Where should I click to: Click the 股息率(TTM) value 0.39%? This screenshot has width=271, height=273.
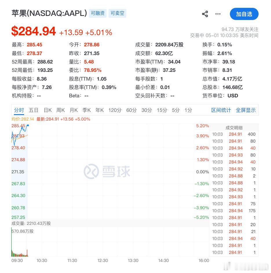tap(109, 87)
